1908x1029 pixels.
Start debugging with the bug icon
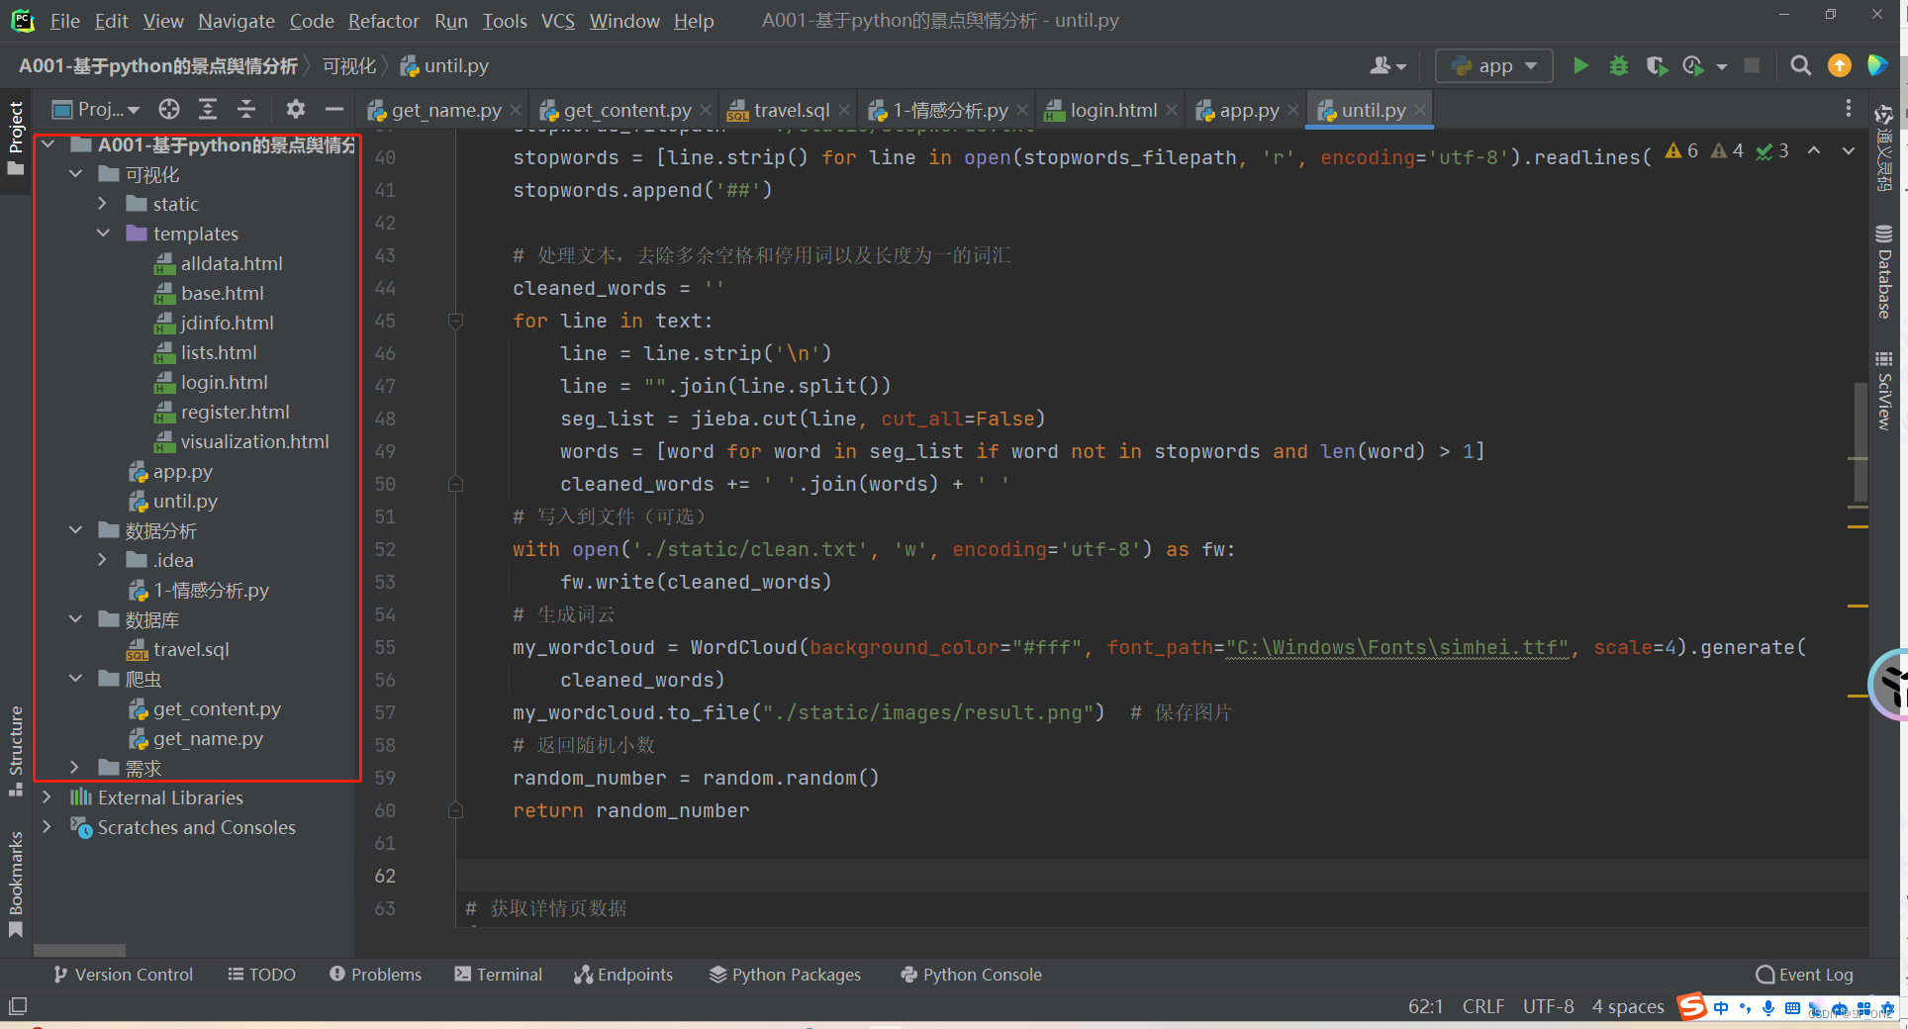[x=1619, y=66]
